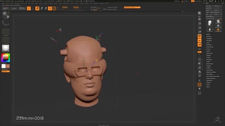Pick a hue in the color picker
Viewport: 225px width, 126px height.
6,58
